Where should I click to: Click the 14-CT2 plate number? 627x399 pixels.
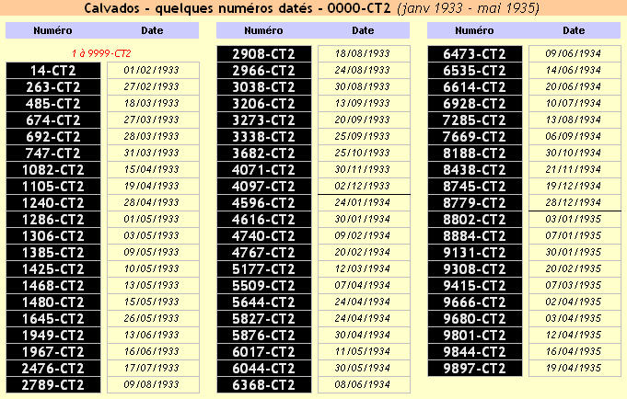[x=53, y=70]
